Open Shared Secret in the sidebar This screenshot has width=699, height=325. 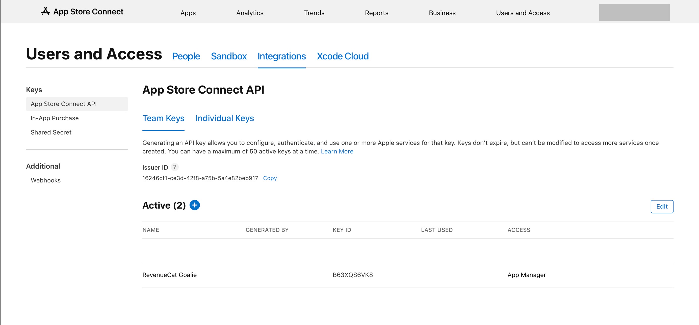pyautogui.click(x=51, y=132)
